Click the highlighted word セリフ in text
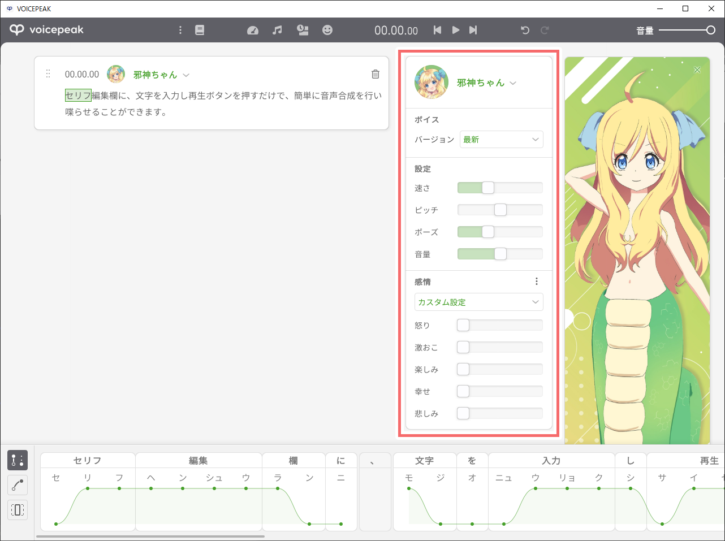The height and width of the screenshot is (541, 725). pyautogui.click(x=78, y=96)
